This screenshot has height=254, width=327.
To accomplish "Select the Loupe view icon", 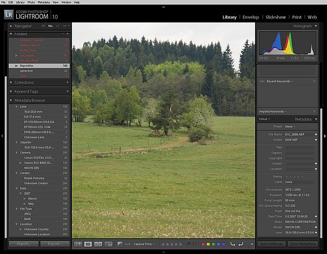I will [x=88, y=244].
